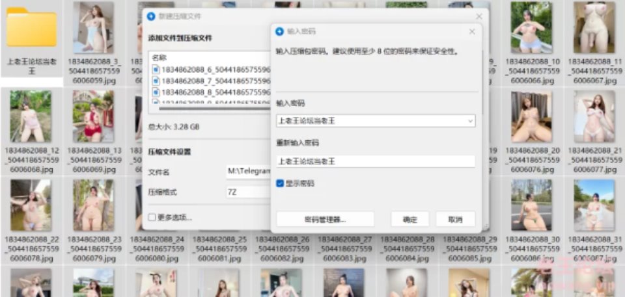Close the 输入密码 dialog
The image size is (625, 297).
pos(472,31)
